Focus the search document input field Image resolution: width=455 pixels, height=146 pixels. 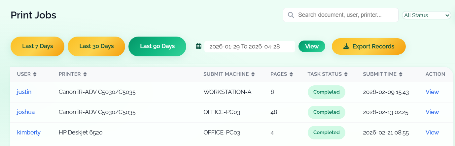pos(341,15)
